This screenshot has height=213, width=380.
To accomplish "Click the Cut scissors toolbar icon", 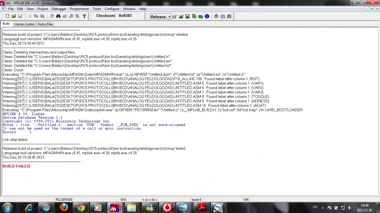I will pos(30,16).
